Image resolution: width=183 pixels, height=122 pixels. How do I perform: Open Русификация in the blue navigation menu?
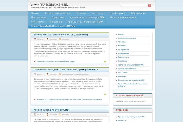pyautogui.click(x=117, y=13)
